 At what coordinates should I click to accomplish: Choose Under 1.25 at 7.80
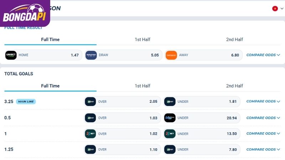[x=202, y=149]
